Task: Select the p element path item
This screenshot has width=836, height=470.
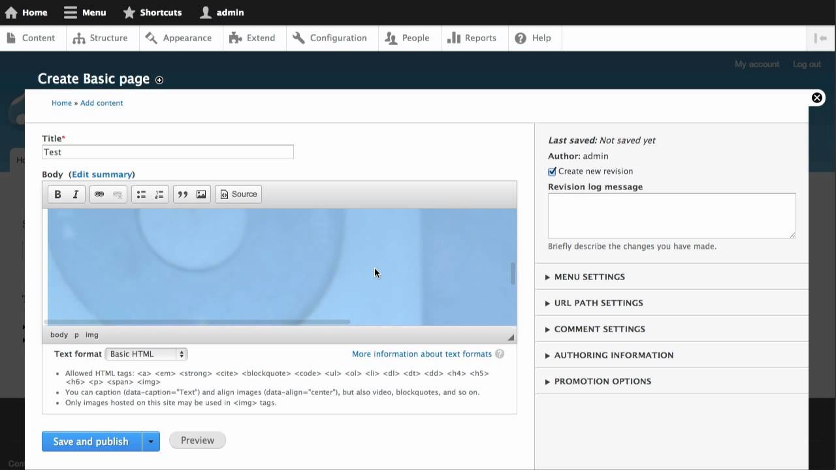Action: pos(76,334)
